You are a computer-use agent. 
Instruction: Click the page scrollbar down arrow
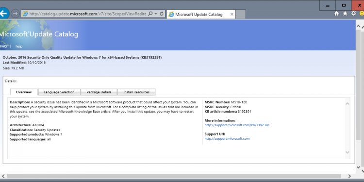pos(359,166)
